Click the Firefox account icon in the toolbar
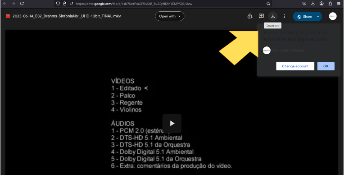 pyautogui.click(x=321, y=3)
